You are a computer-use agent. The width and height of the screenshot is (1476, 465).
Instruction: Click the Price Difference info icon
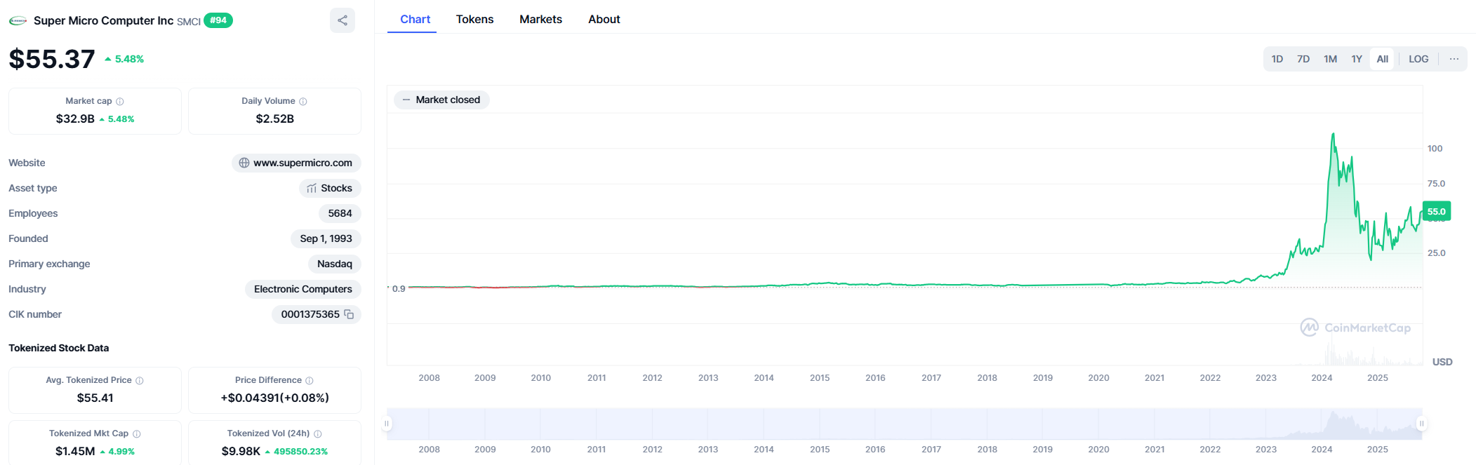pyautogui.click(x=310, y=381)
